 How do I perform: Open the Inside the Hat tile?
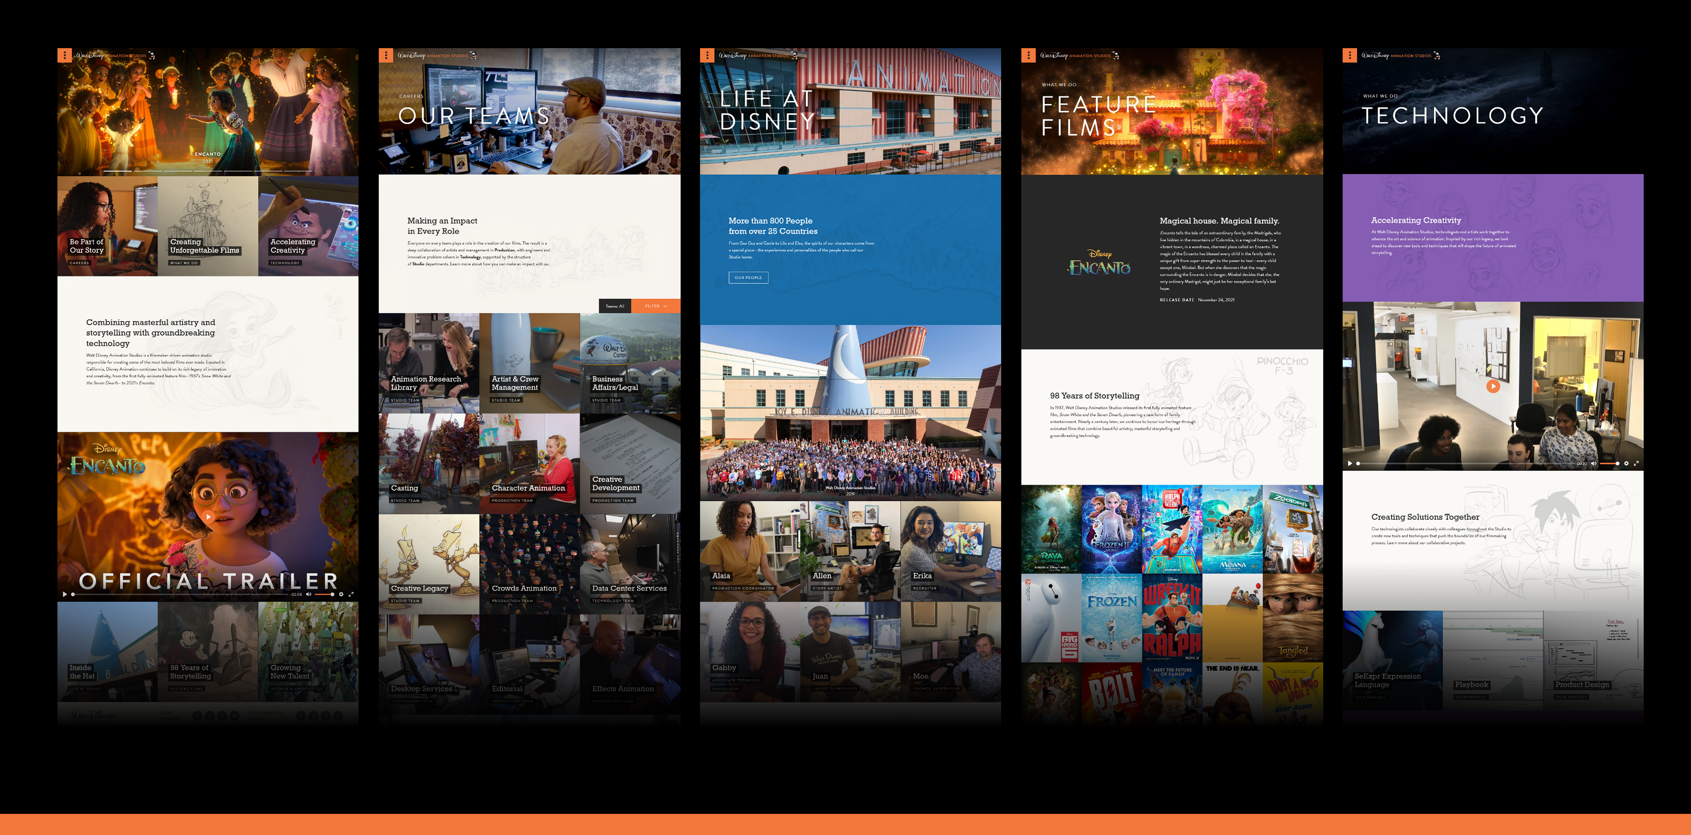pyautogui.click(x=107, y=652)
